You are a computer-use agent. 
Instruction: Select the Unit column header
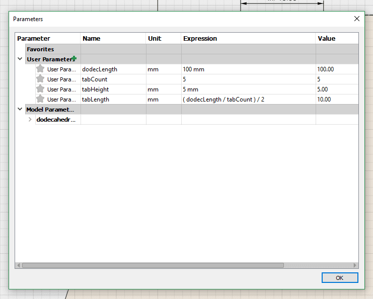tap(164, 38)
